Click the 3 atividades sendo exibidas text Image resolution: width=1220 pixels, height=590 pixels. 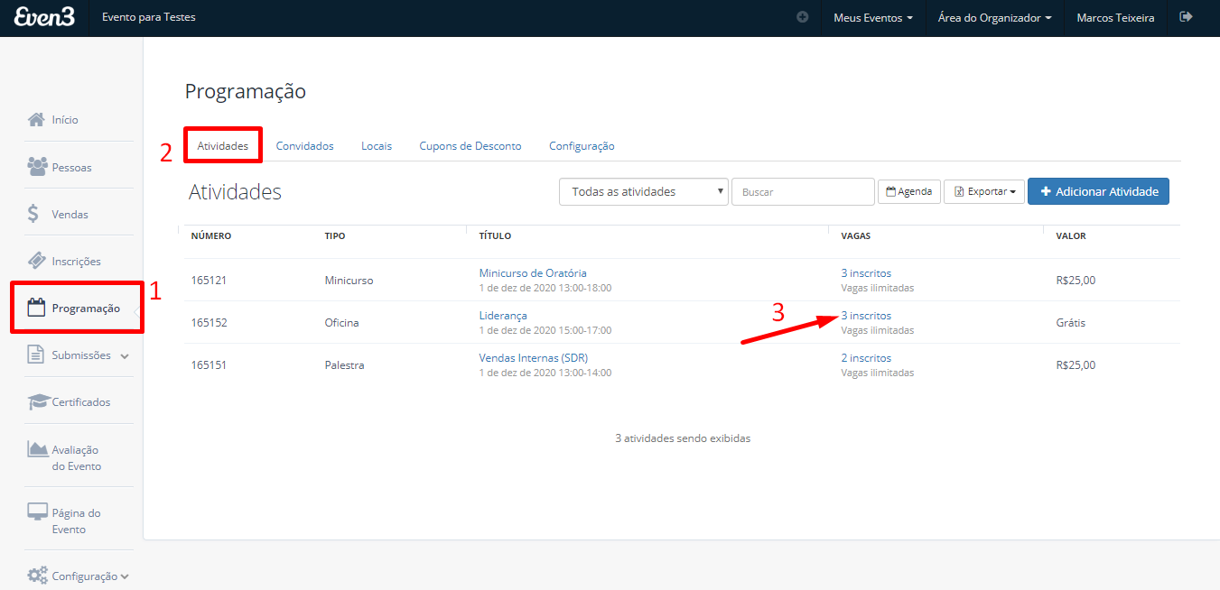683,438
